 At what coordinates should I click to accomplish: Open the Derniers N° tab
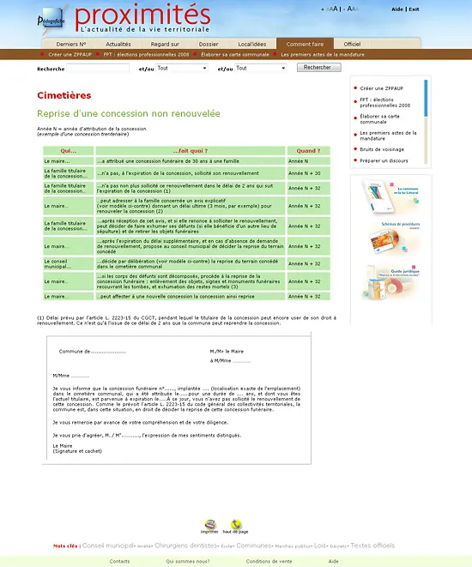pyautogui.click(x=71, y=44)
